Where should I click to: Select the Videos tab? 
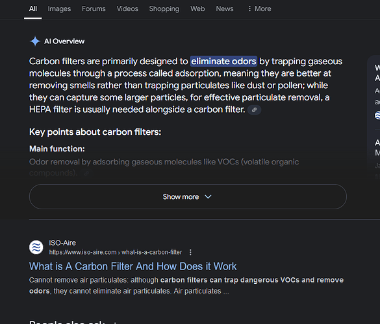coord(127,8)
